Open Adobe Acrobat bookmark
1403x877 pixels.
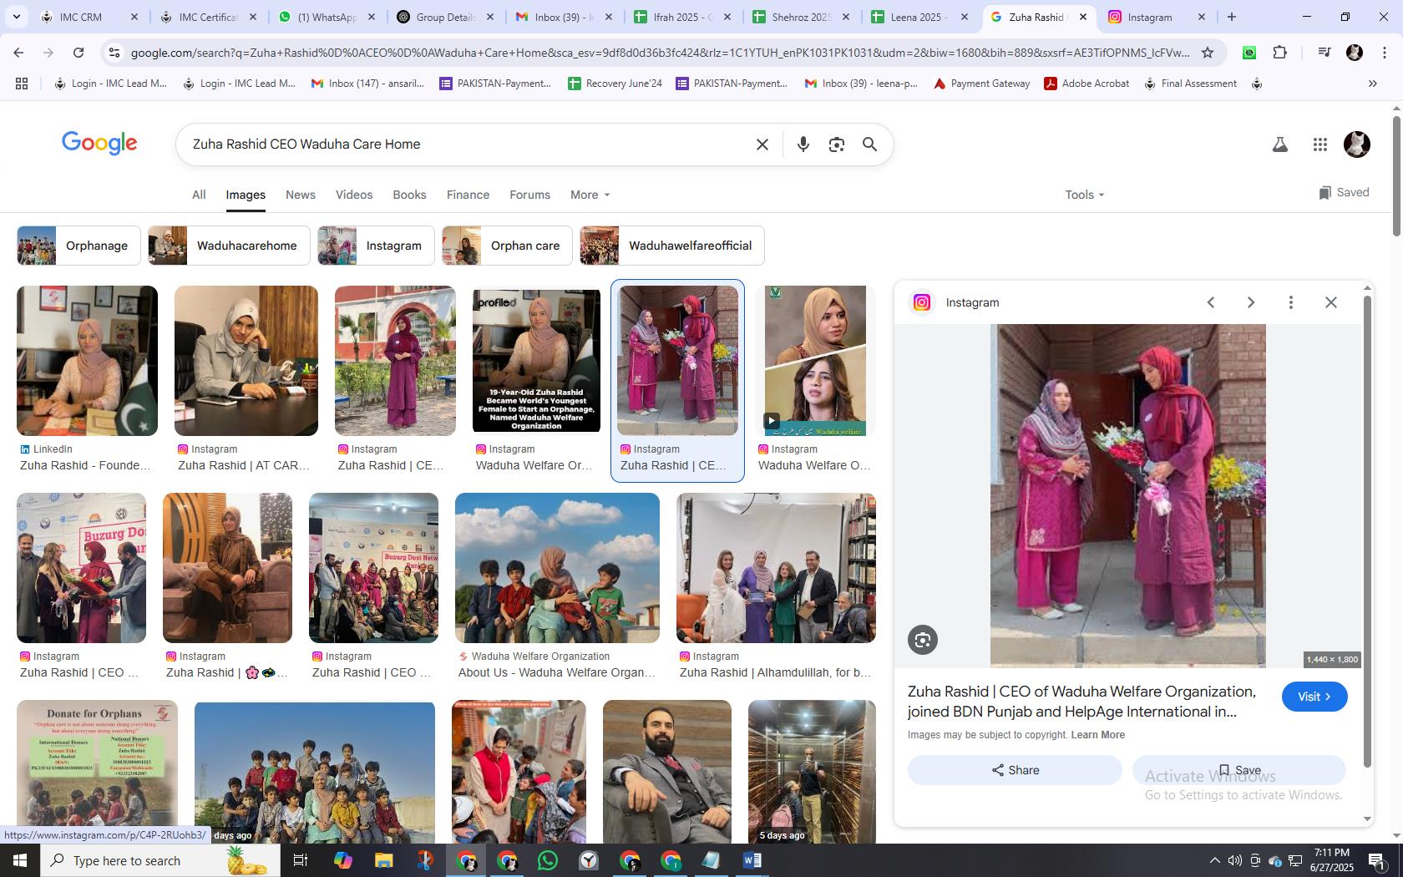pyautogui.click(x=1086, y=84)
